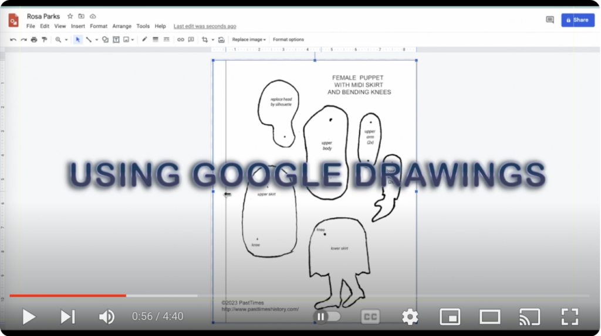Click the horizontal ruler above the canvas
The image size is (601, 336).
click(x=314, y=49)
